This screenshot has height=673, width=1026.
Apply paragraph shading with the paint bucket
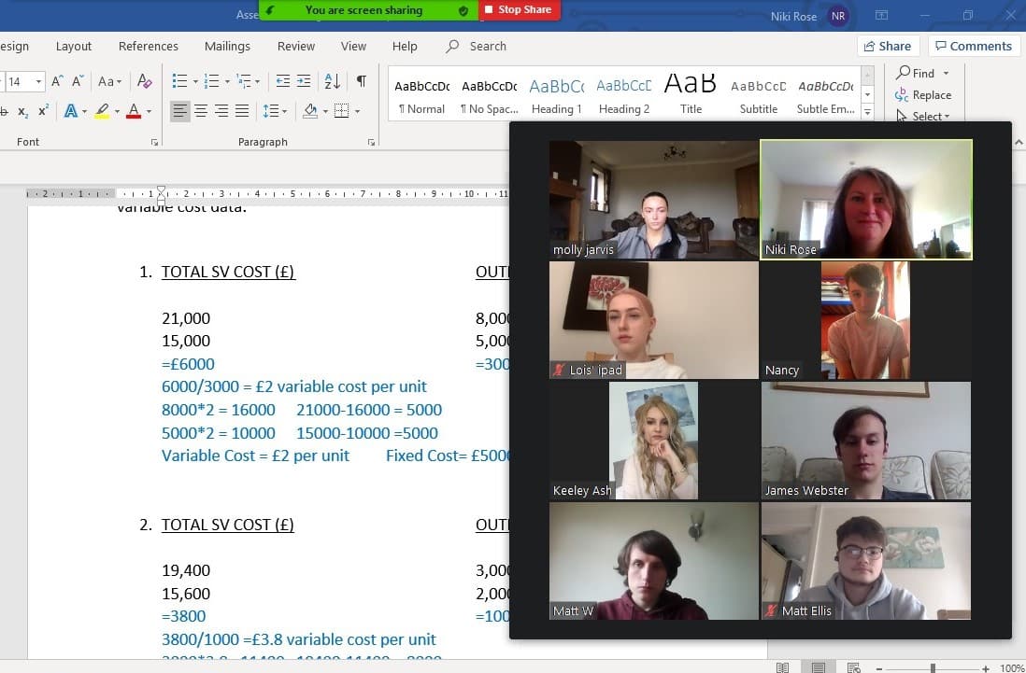[x=311, y=111]
